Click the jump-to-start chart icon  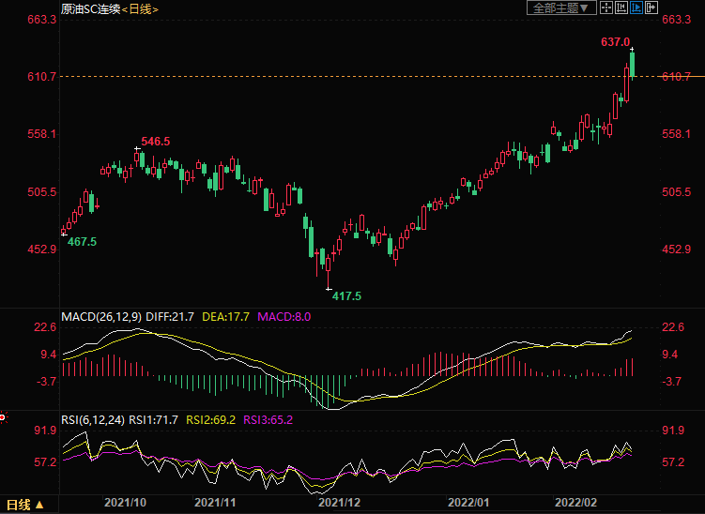621,8
